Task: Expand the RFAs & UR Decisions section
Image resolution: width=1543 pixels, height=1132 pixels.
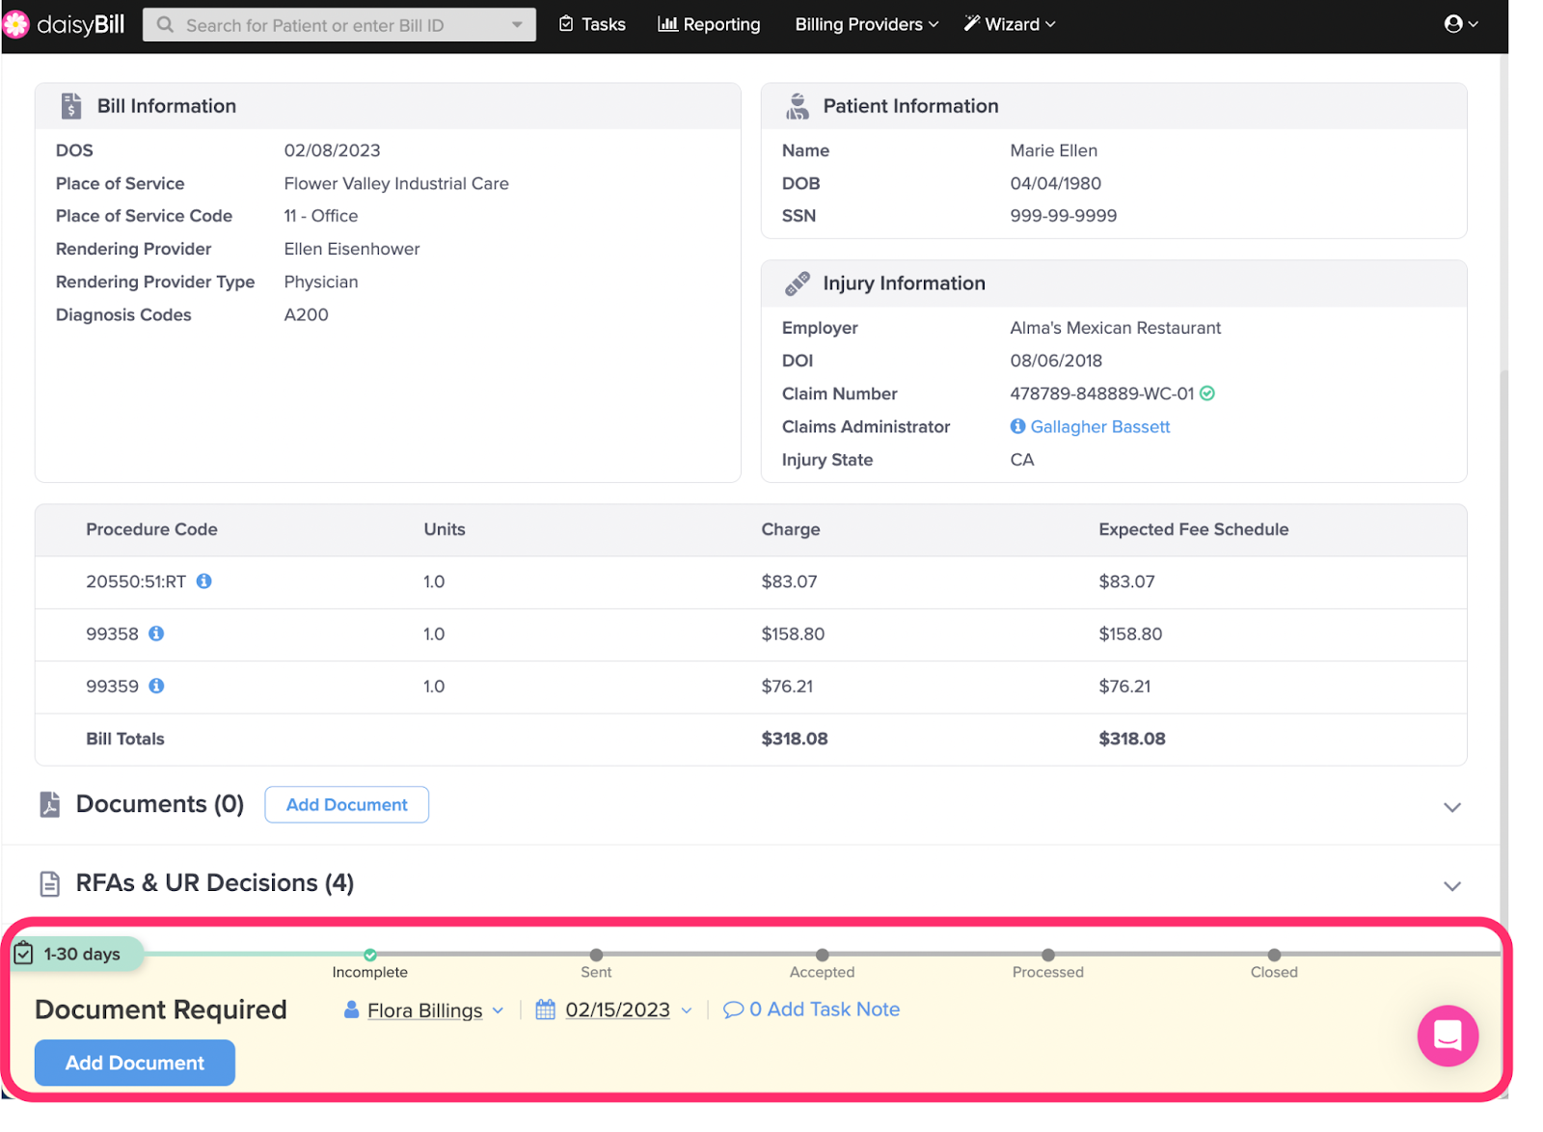Action: (x=1451, y=886)
